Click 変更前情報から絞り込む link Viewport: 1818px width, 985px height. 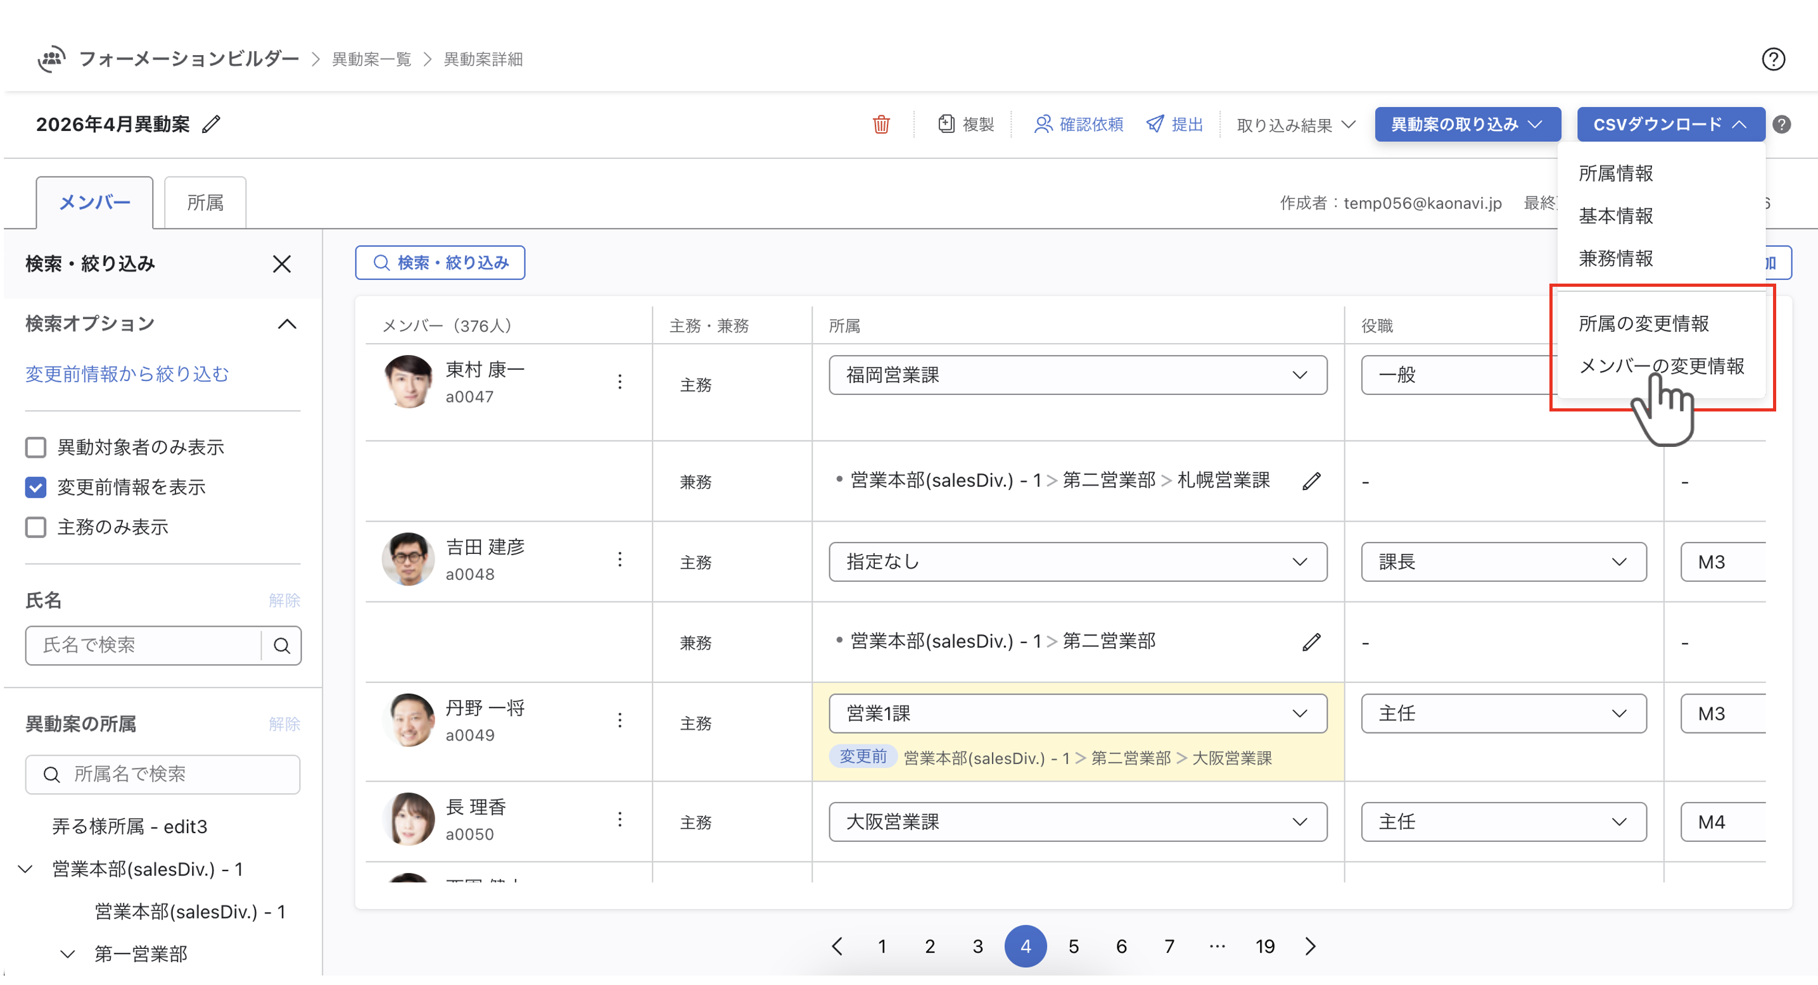click(127, 374)
